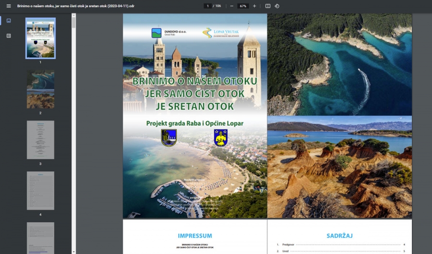Click the thumbnail panel scrollbar up arrow

coord(73,15)
